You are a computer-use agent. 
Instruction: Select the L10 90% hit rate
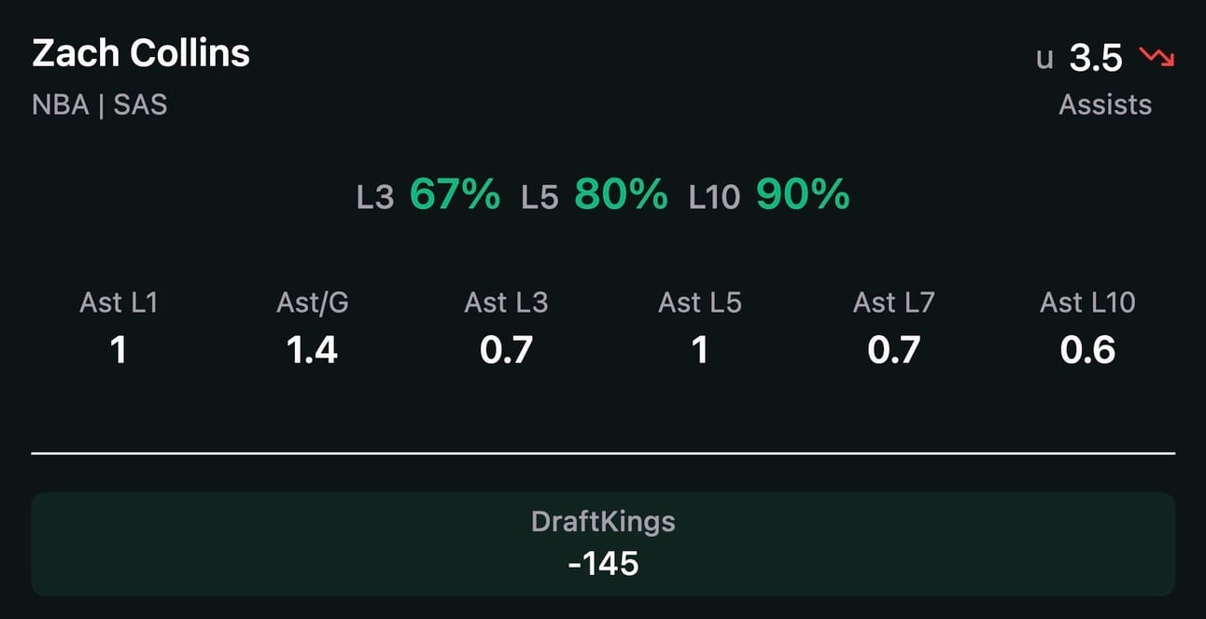click(770, 195)
